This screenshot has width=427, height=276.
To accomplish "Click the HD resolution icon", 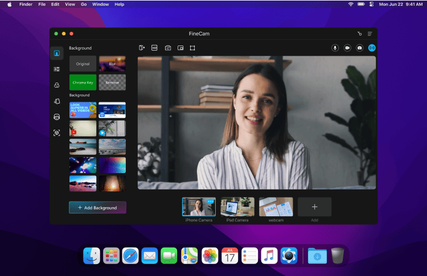I will click(x=154, y=48).
